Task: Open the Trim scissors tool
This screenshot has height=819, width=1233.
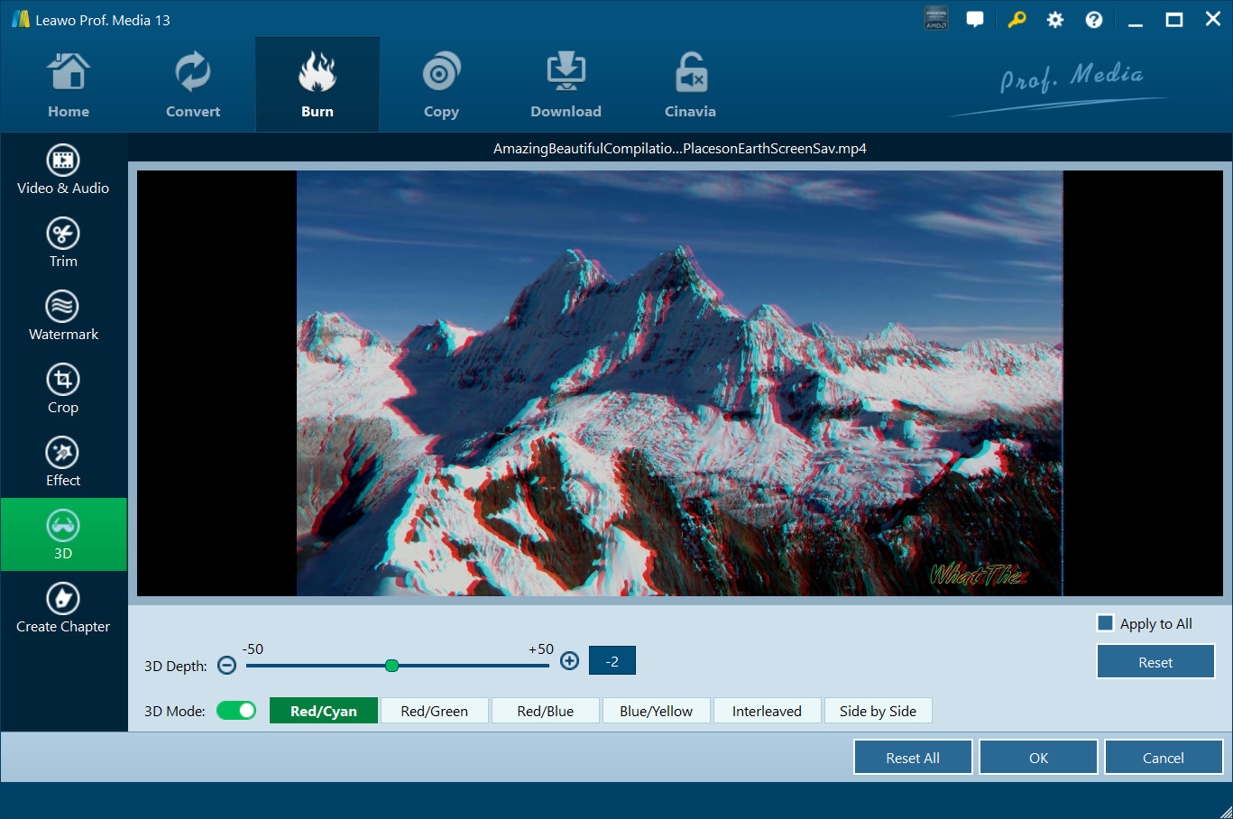Action: click(63, 243)
